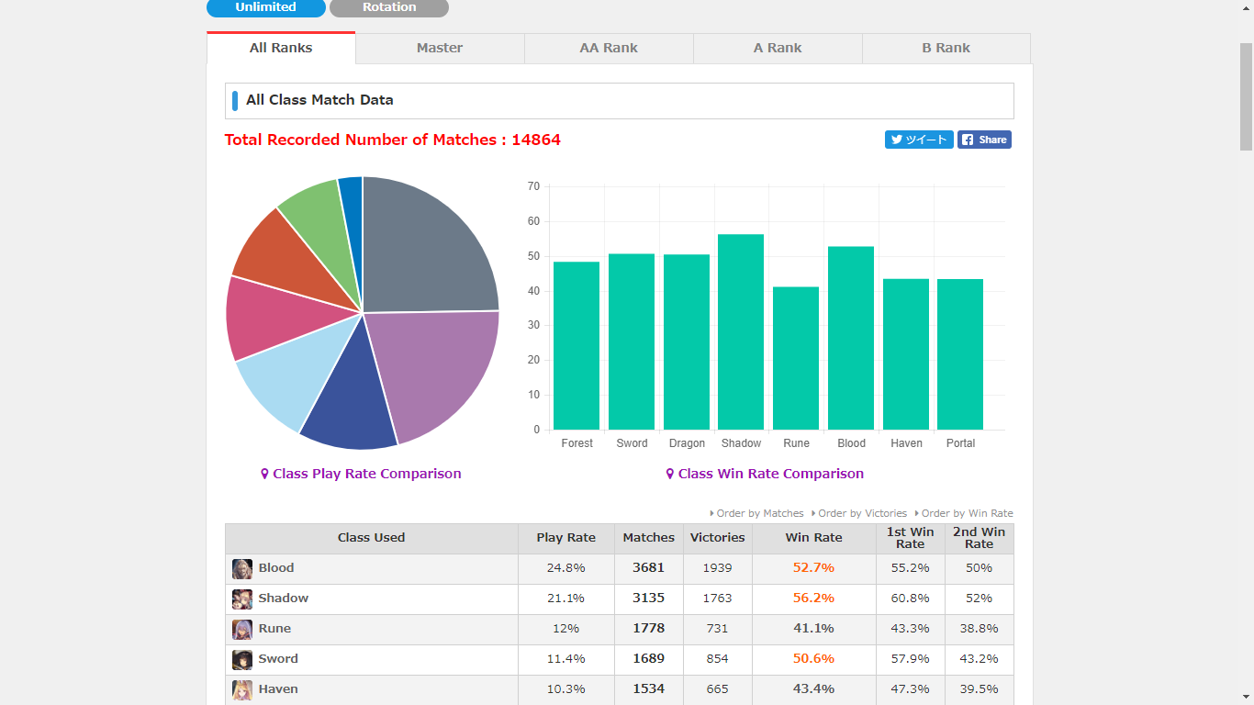Click the Victories column header
The height and width of the screenshot is (705, 1254).
(718, 538)
